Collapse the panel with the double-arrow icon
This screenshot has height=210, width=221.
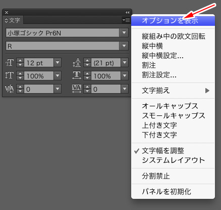127,12
